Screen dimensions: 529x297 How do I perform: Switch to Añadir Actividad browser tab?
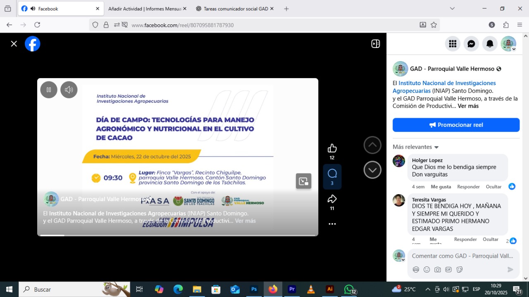(x=144, y=9)
